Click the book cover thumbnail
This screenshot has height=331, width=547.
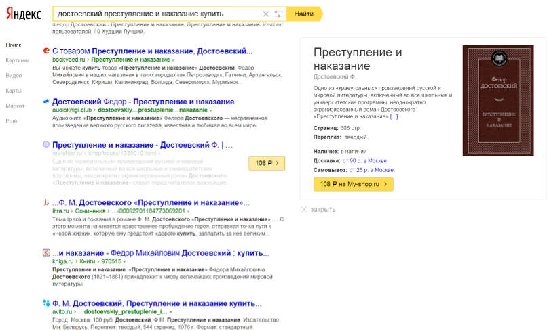498,100
